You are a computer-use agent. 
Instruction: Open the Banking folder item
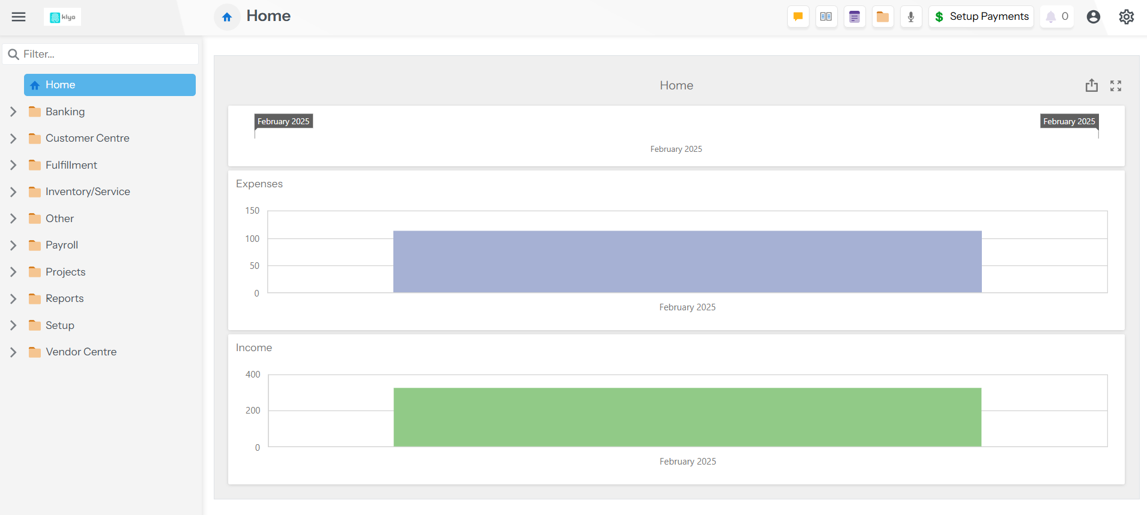click(x=110, y=112)
